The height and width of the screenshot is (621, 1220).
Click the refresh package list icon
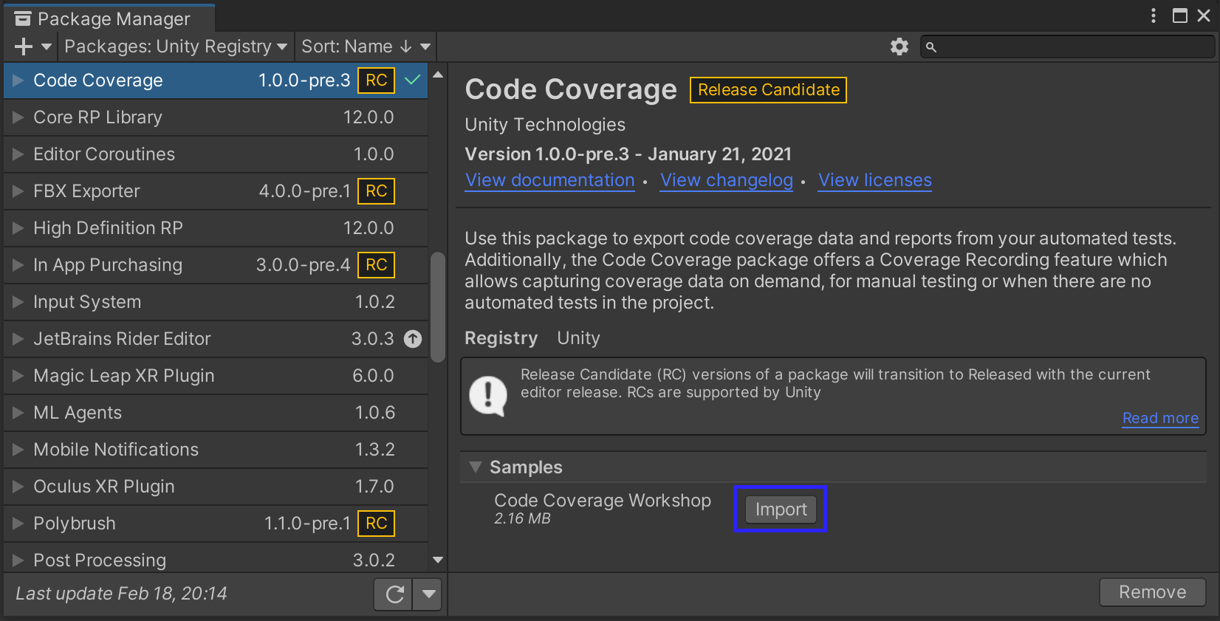(x=394, y=594)
